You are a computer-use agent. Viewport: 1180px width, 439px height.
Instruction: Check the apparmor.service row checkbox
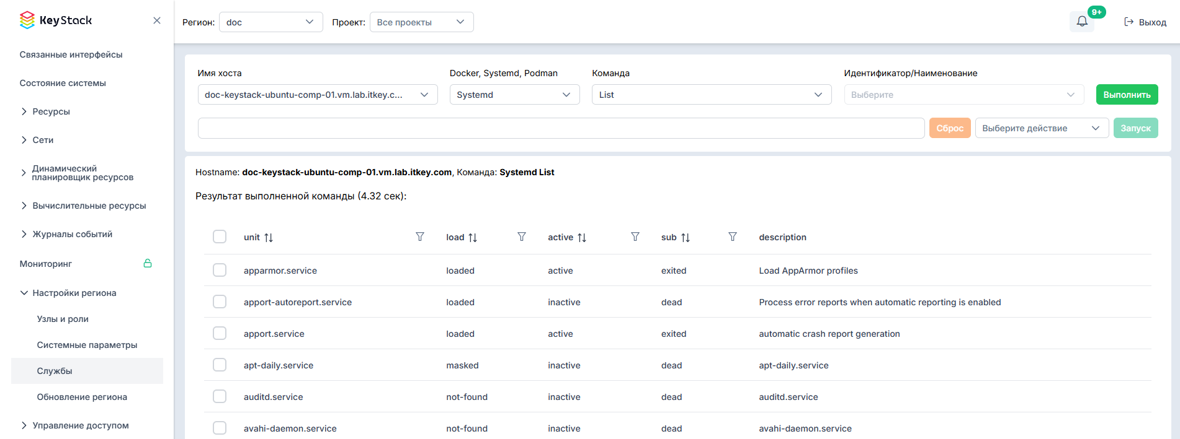point(220,270)
